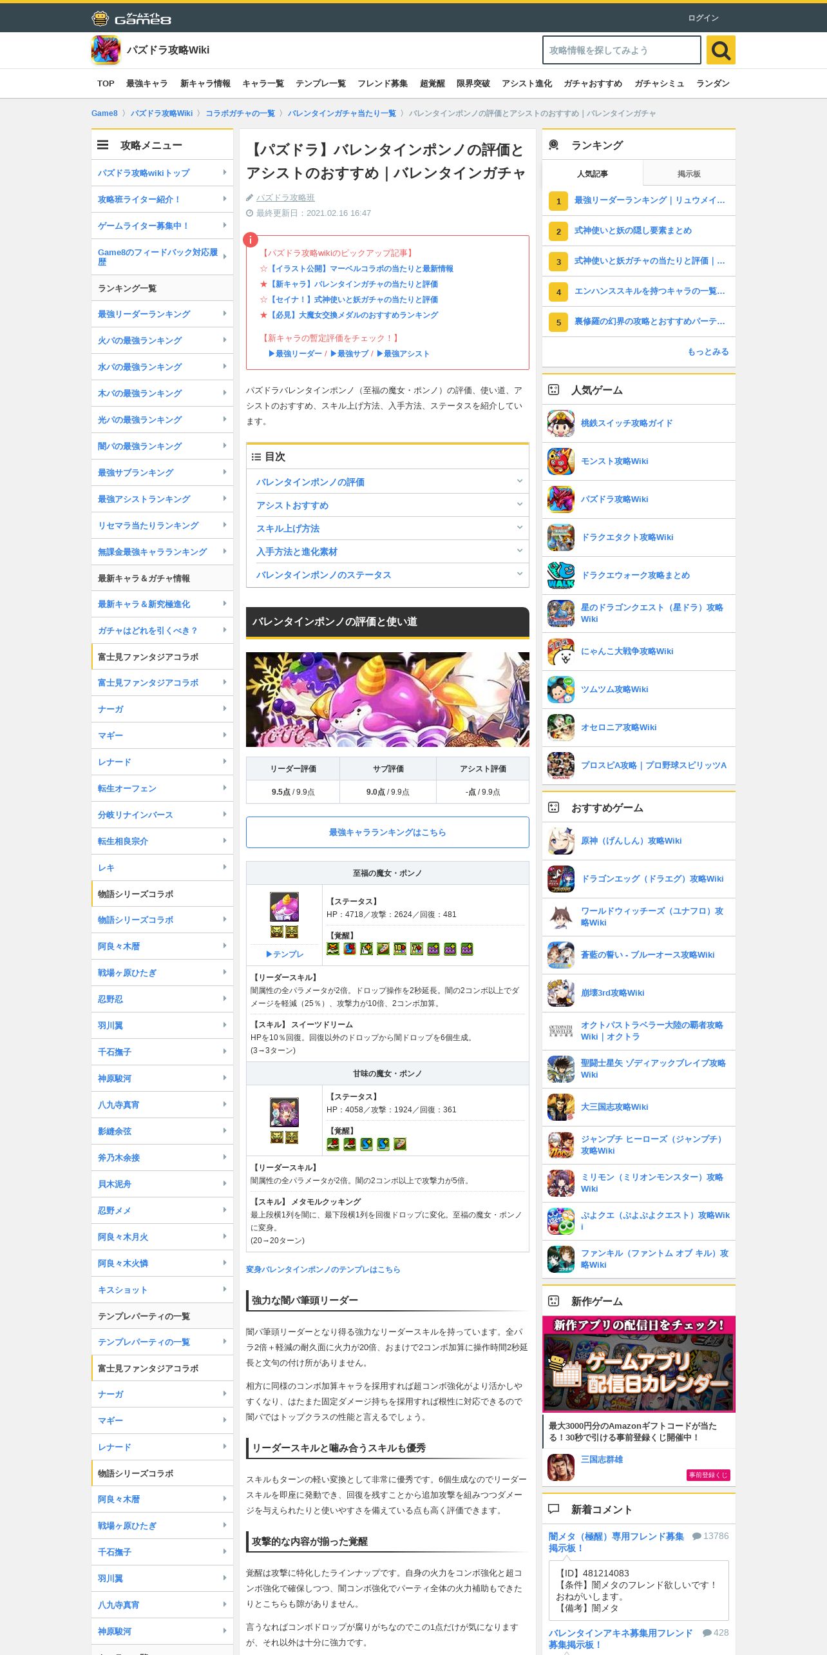
Task: Open 最強キャラ in top navigation
Action: tap(147, 84)
